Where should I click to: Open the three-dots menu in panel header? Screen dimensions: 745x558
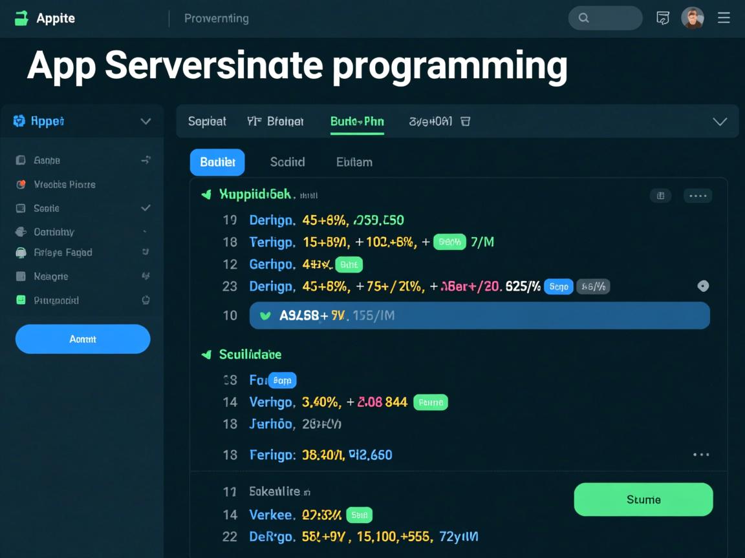698,196
